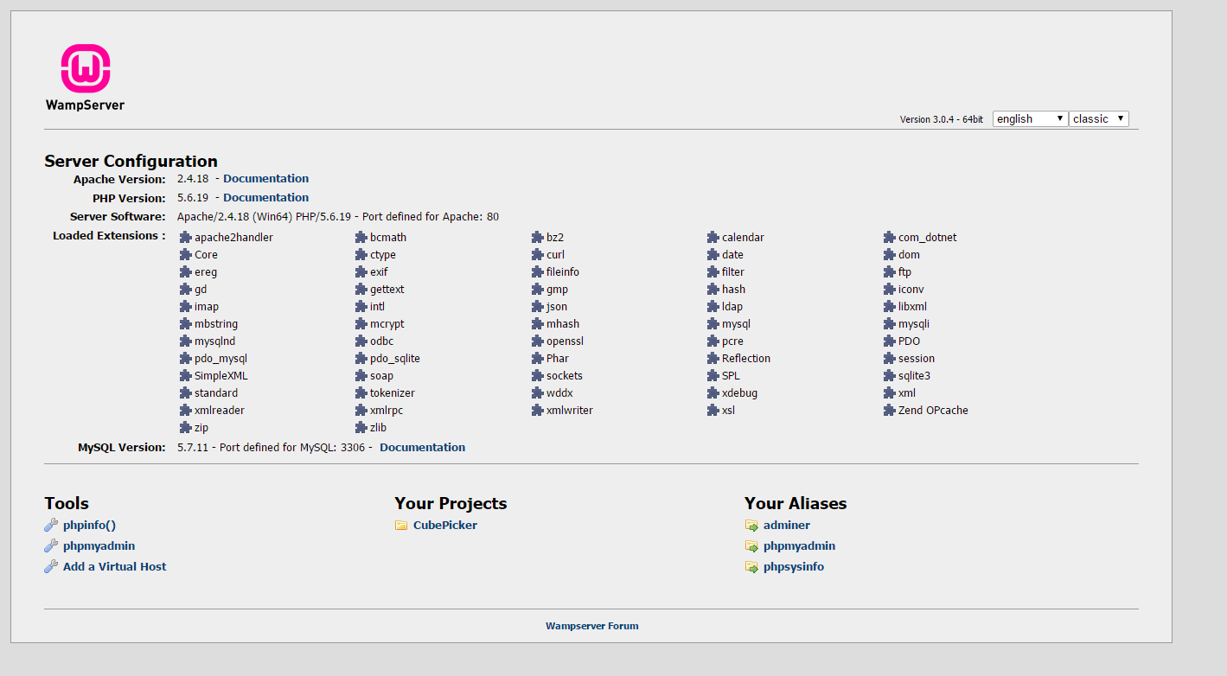Click the puzzle icon next to sqlite3
The image size is (1227, 676).
[x=890, y=376]
